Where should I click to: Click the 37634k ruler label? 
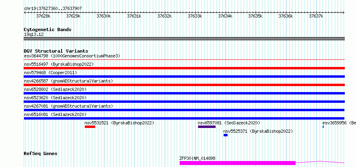[x=226, y=16]
